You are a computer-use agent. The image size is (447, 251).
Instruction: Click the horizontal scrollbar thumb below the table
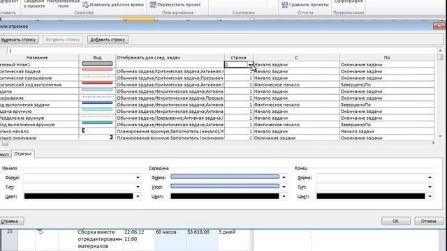click(x=5, y=142)
